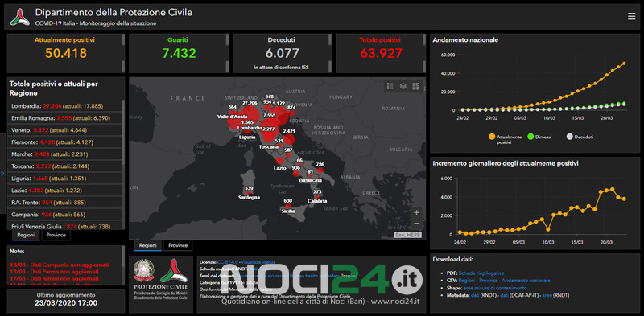Click the Totale positivi 63.927 card
644x316 pixels.
coord(381,53)
